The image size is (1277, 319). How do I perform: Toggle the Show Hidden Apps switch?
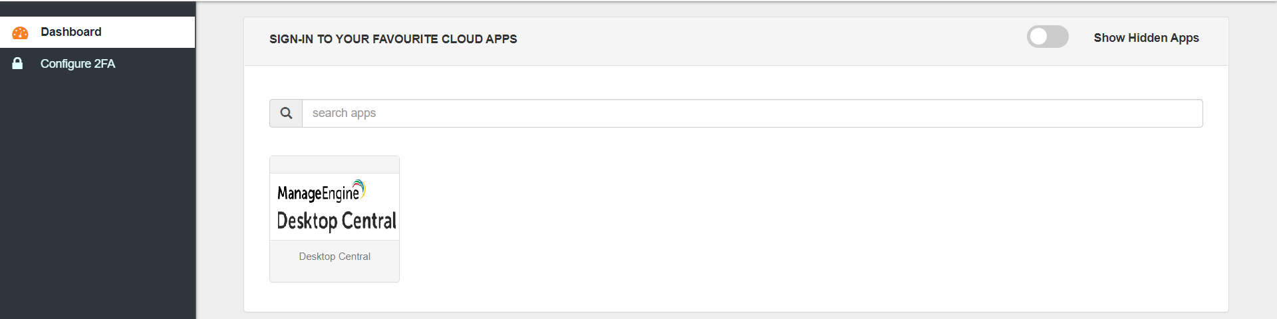[x=1048, y=37]
